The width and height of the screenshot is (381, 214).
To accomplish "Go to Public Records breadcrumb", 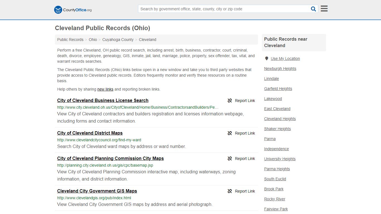I will 70,40.
